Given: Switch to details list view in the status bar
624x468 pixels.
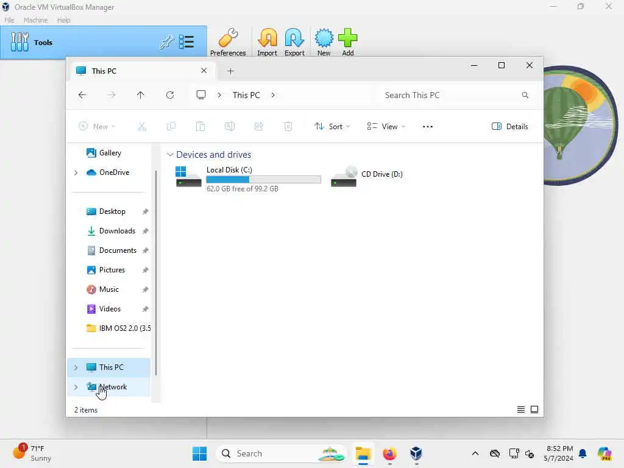Looking at the screenshot, I should (521, 409).
